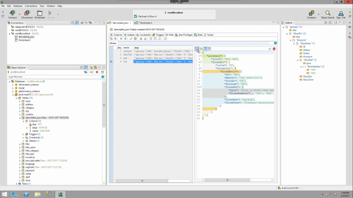Screen dimensions: 353x198
Task: Click the collapse all icon in the Outline panel
Action: pos(330,23)
